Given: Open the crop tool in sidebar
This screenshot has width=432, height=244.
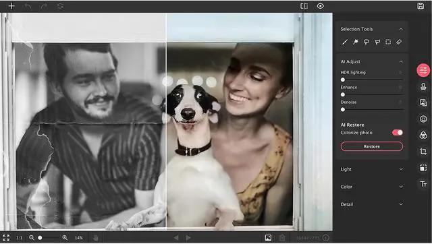Looking at the screenshot, I should [x=423, y=151].
